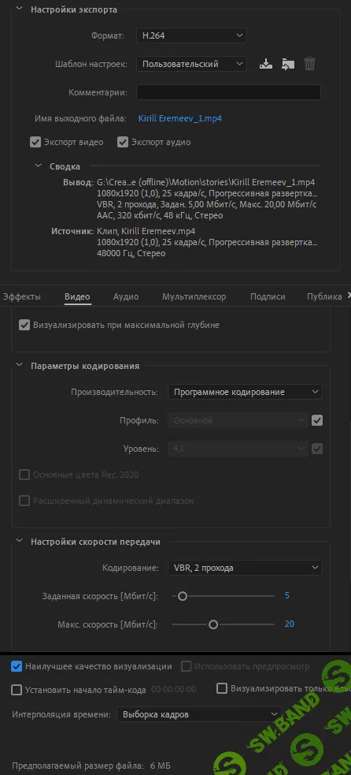351x775 pixels.
Task: Click the Заданная скорость slider handle
Action: coord(183,596)
